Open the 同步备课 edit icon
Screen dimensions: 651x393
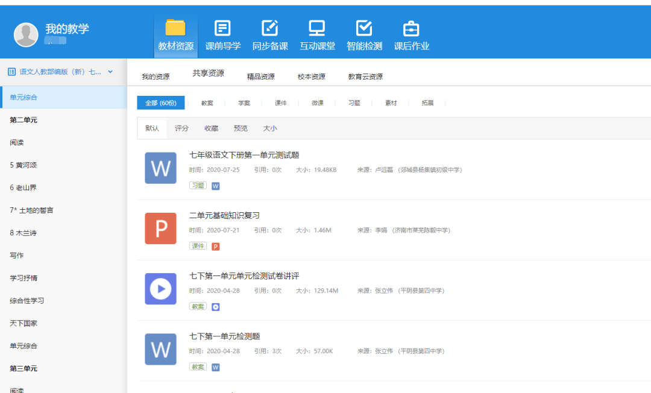click(x=269, y=28)
